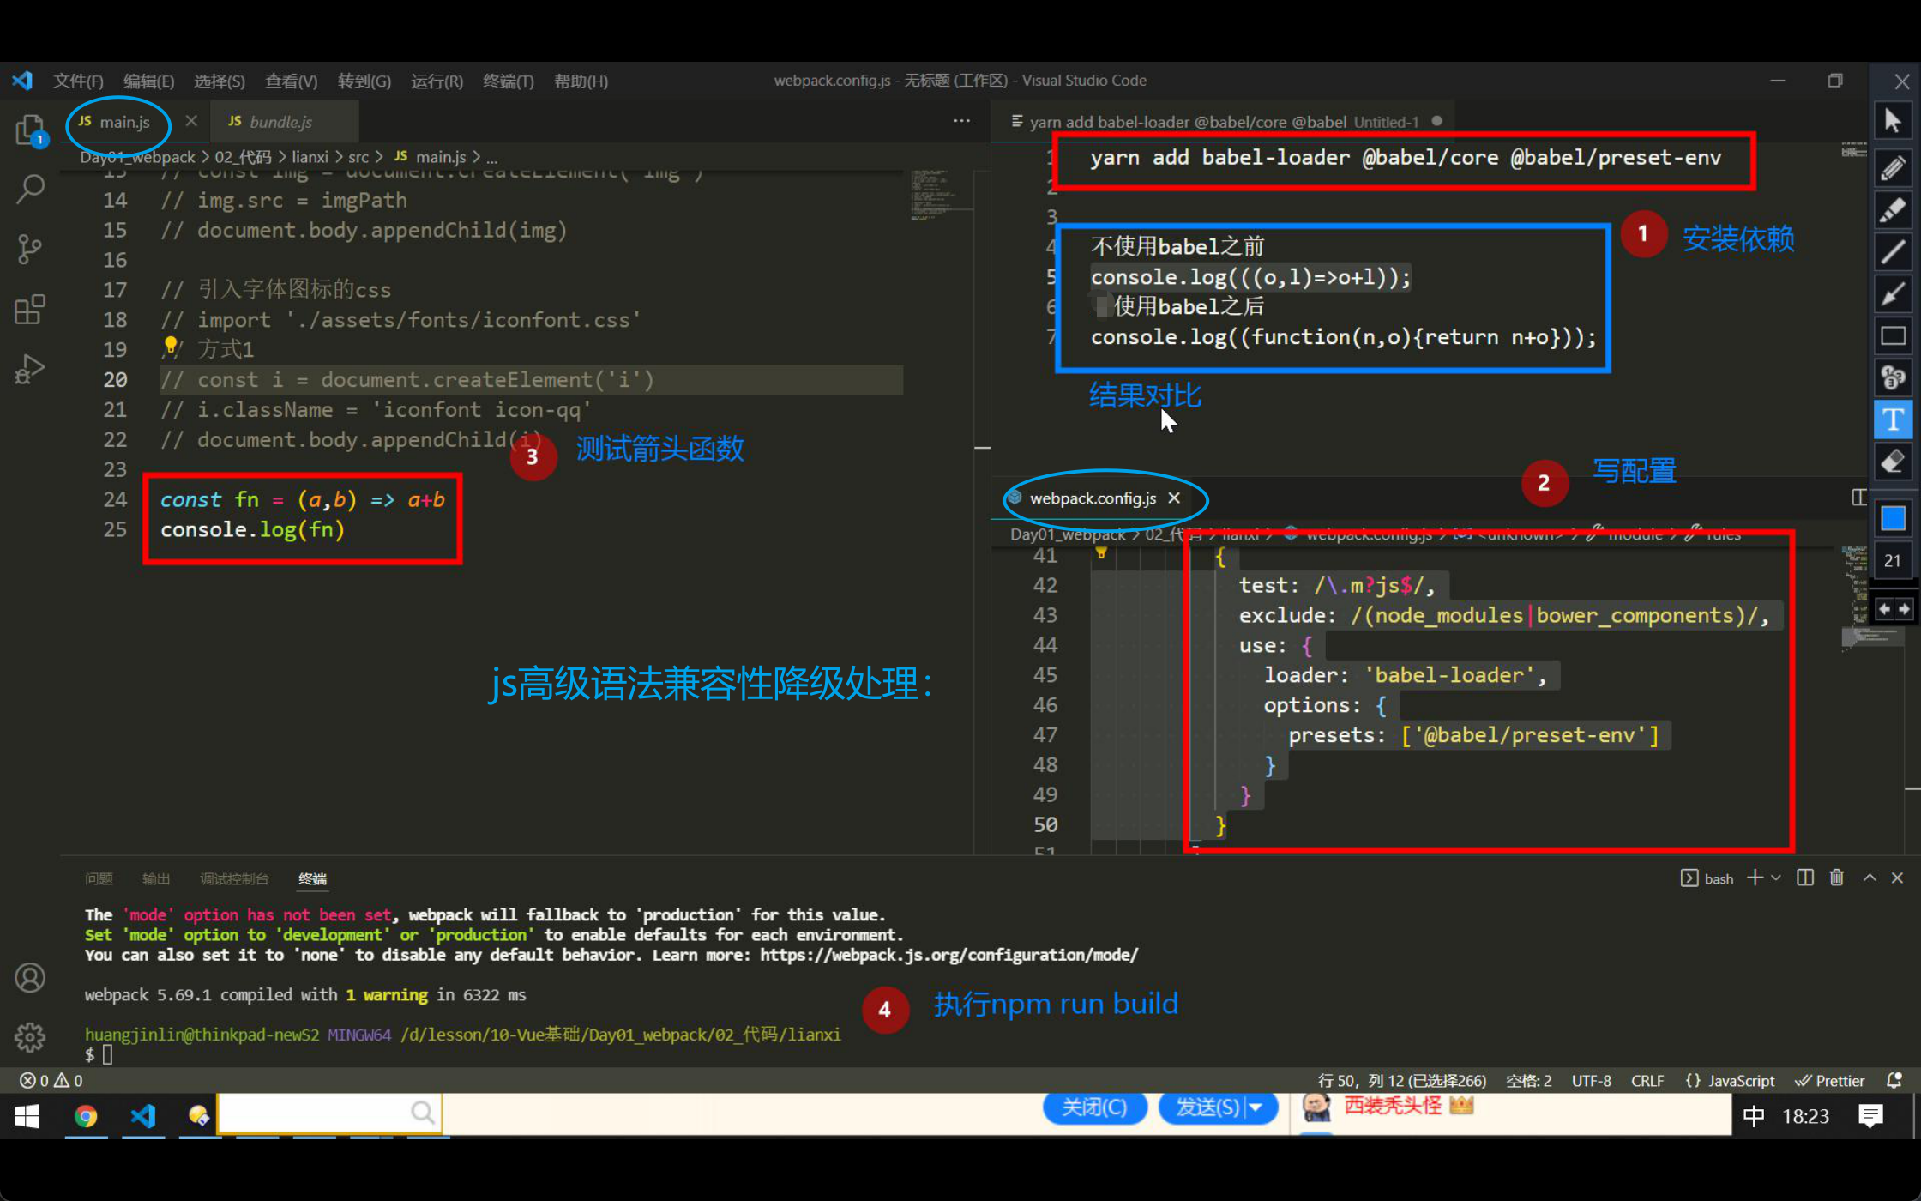Screen dimensions: 1921x1201
Task: Click the undo/redo arrows in annotation bar
Action: (1893, 609)
